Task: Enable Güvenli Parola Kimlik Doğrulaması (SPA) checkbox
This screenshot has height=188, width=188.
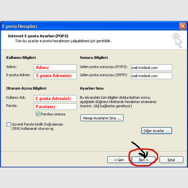Action: coord(9,124)
